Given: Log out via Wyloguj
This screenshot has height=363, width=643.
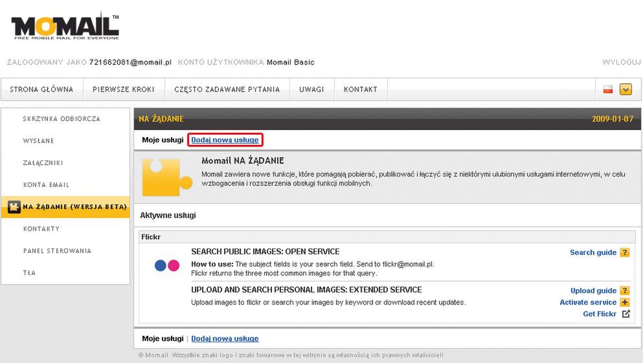Looking at the screenshot, I should click(621, 62).
